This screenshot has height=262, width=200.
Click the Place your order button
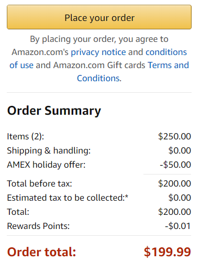[99, 17]
